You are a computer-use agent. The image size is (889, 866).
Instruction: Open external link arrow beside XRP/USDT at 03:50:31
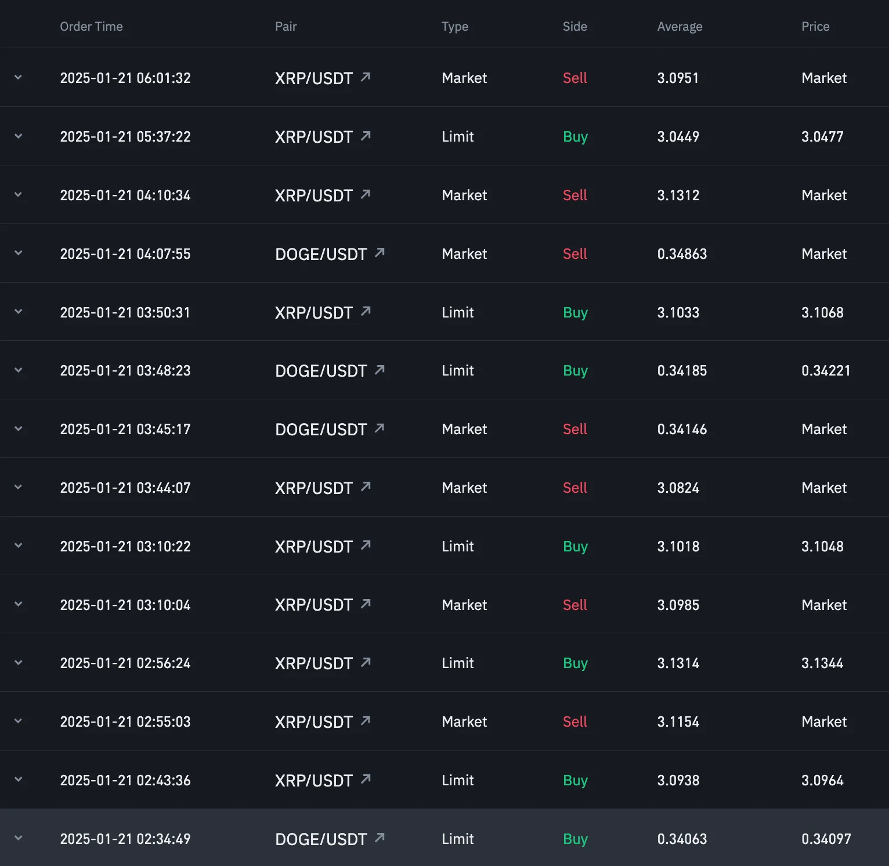tap(366, 311)
